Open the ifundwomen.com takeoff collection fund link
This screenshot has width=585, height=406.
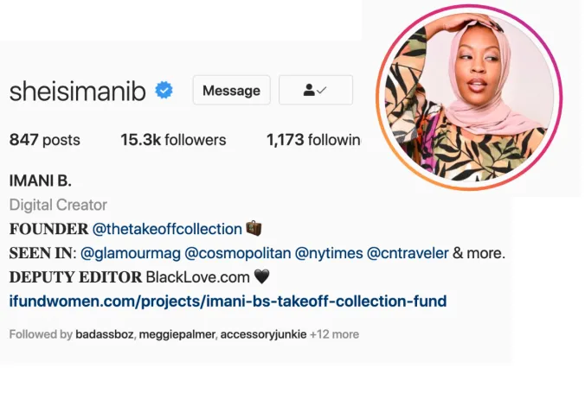(228, 301)
